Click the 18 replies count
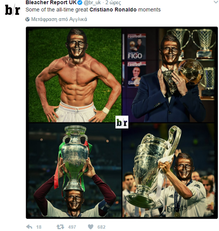The height and width of the screenshot is (231, 219). coord(39,227)
